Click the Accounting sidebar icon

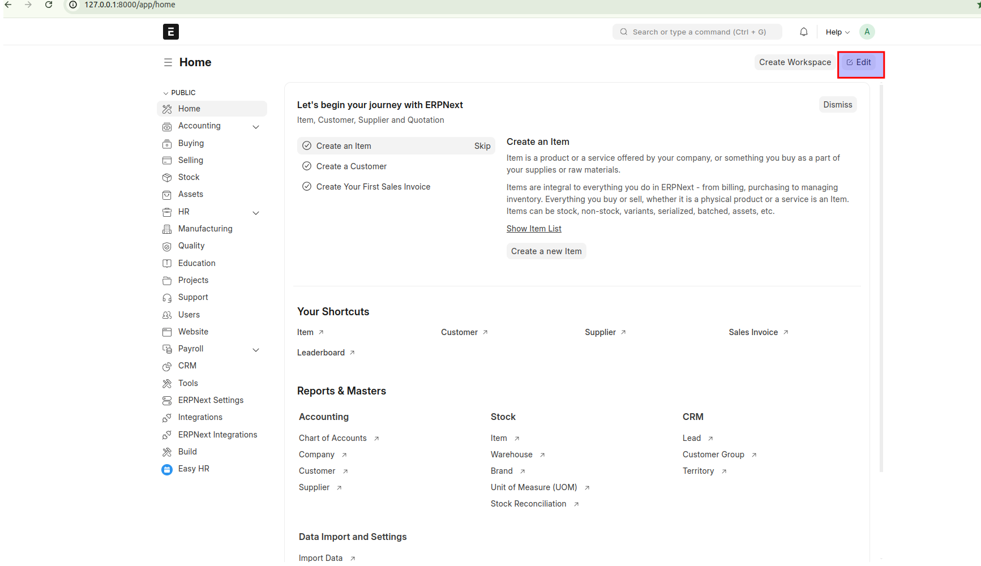coord(167,126)
